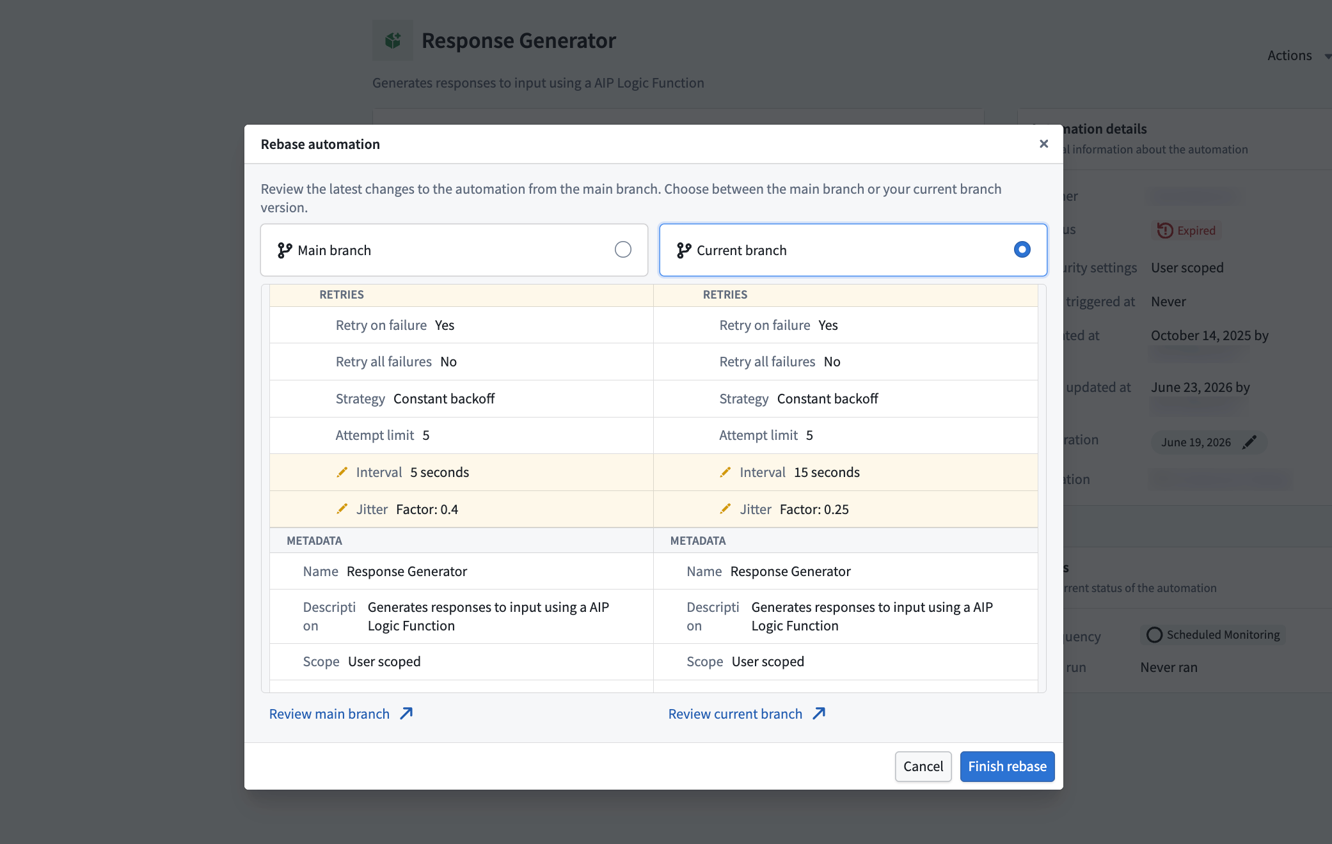Click the 'Factor: 0.25' jitter value
Viewport: 1332px width, 844px height.
click(814, 510)
